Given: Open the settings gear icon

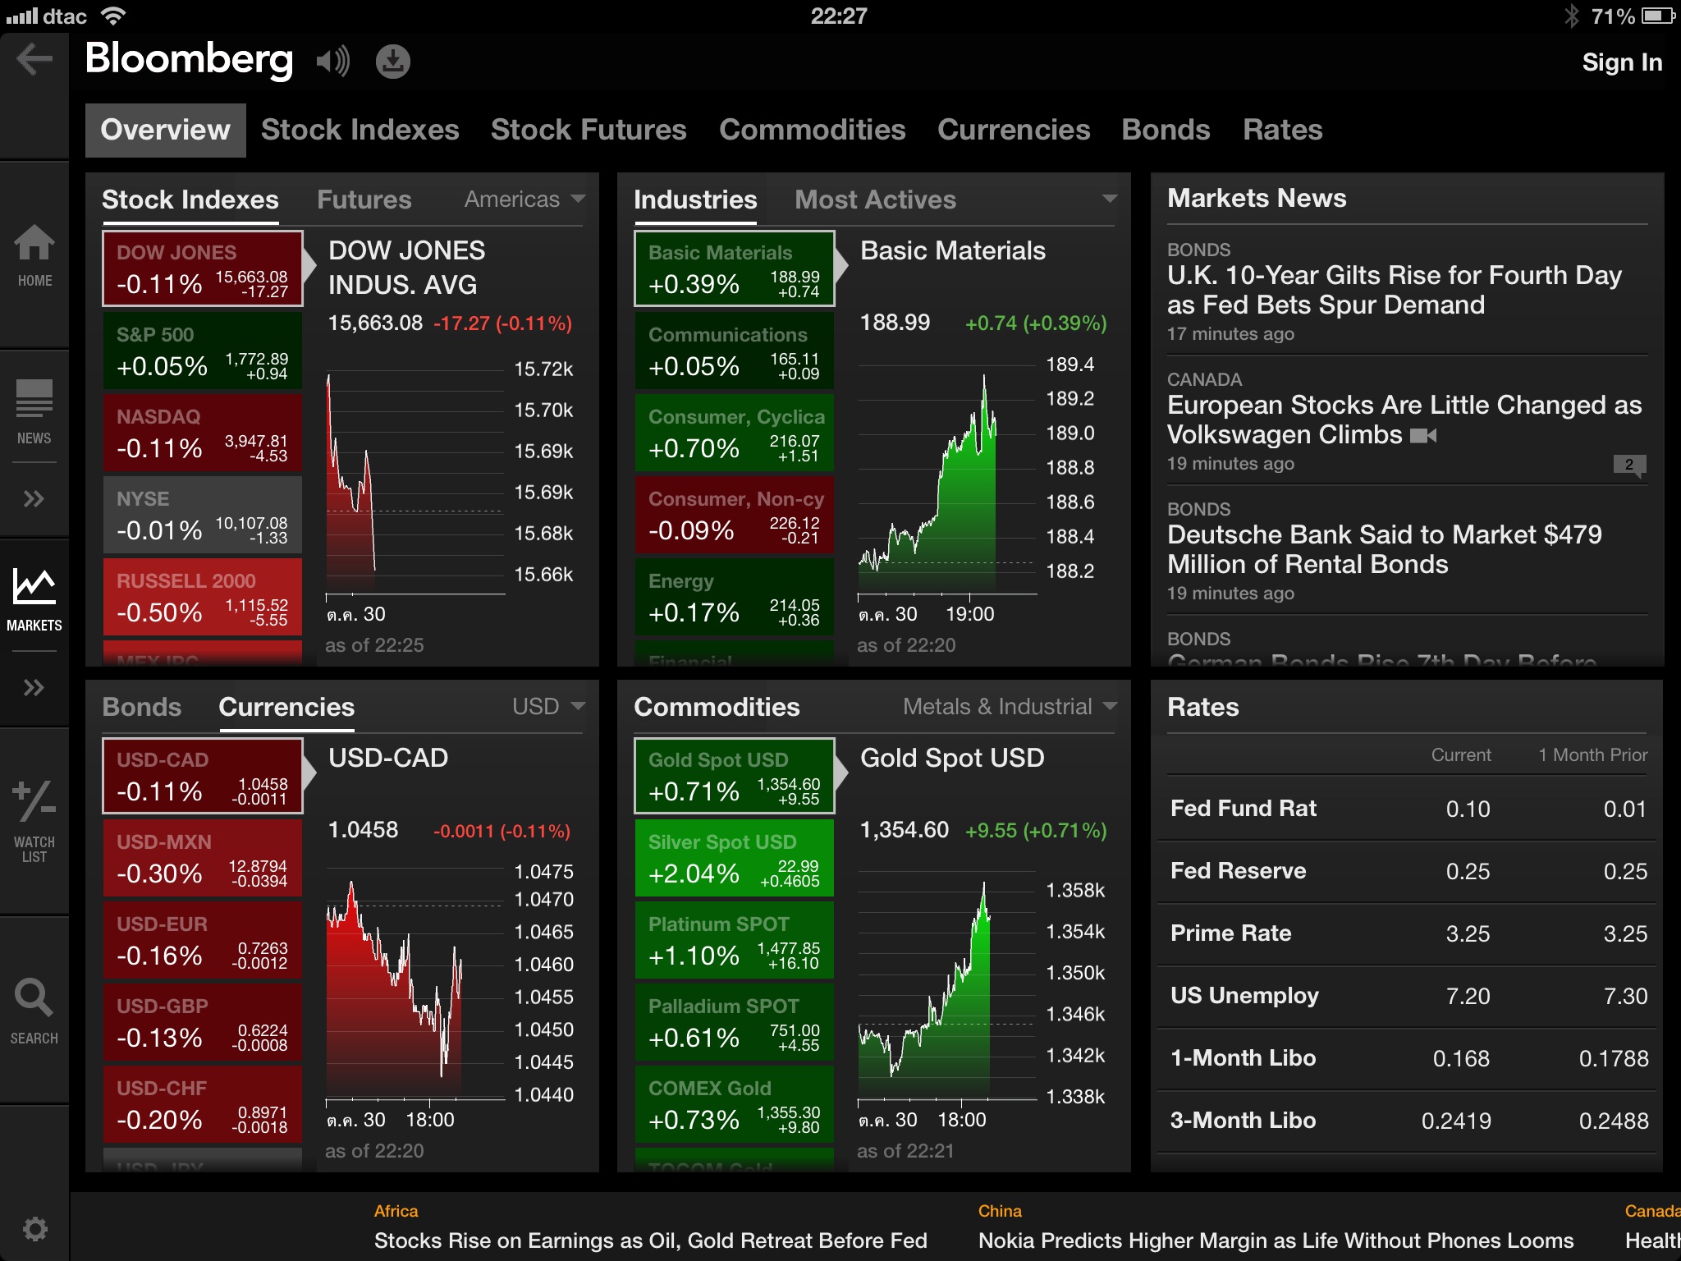Looking at the screenshot, I should [34, 1229].
